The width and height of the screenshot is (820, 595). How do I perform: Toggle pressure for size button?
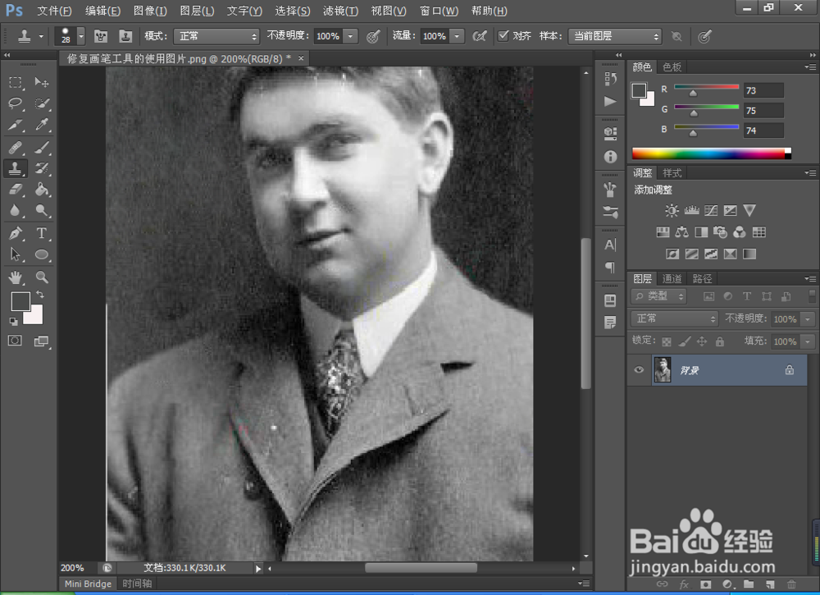704,36
